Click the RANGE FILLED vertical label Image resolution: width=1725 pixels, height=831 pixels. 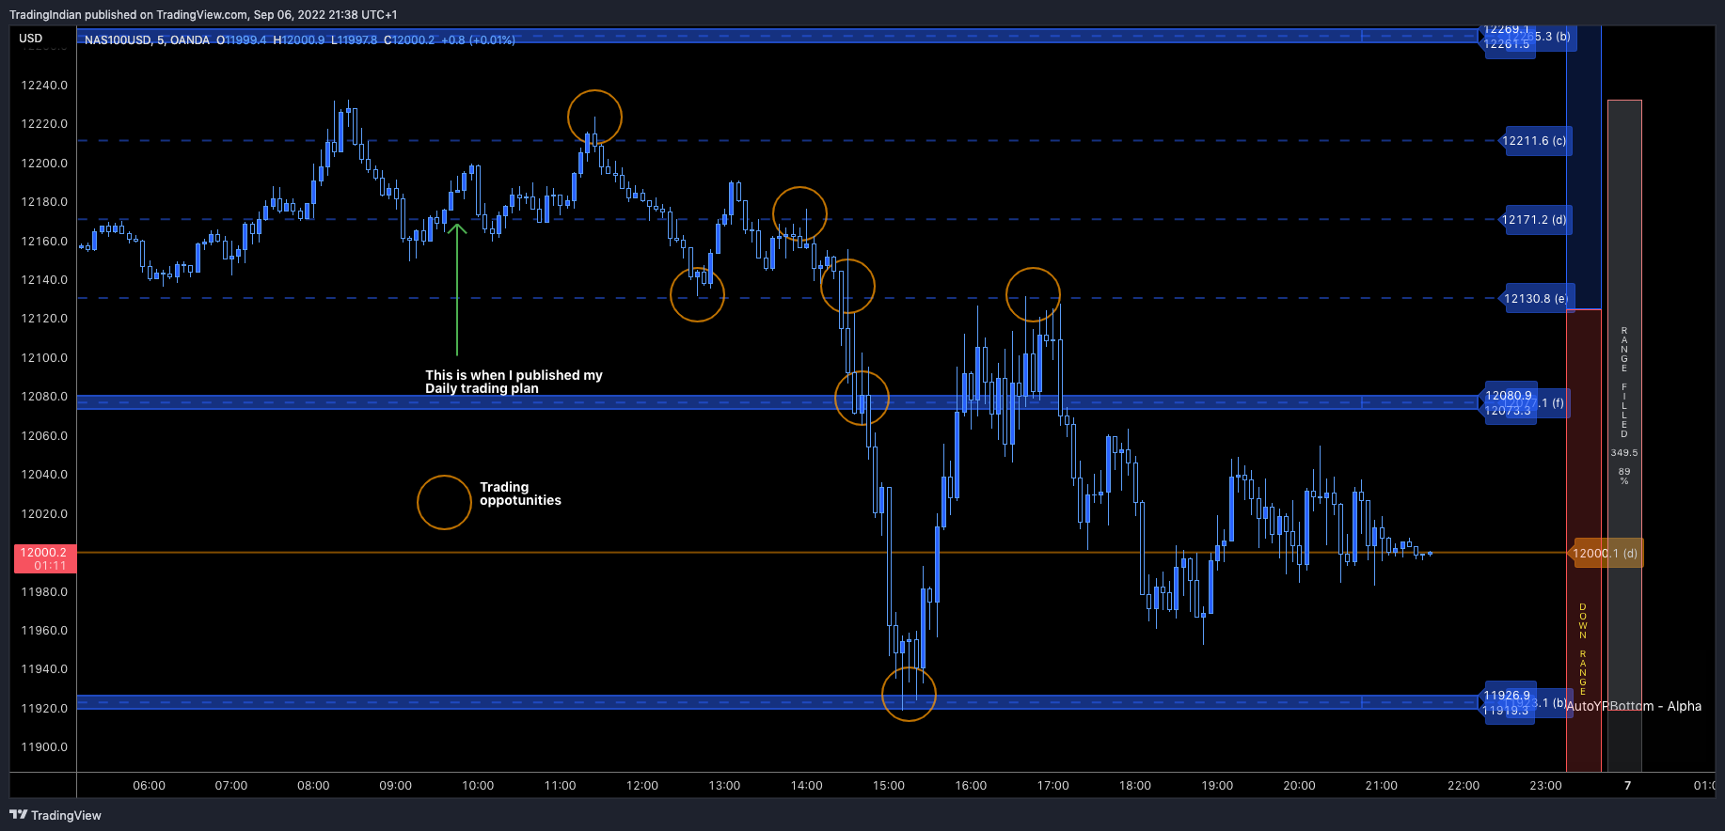click(x=1624, y=383)
